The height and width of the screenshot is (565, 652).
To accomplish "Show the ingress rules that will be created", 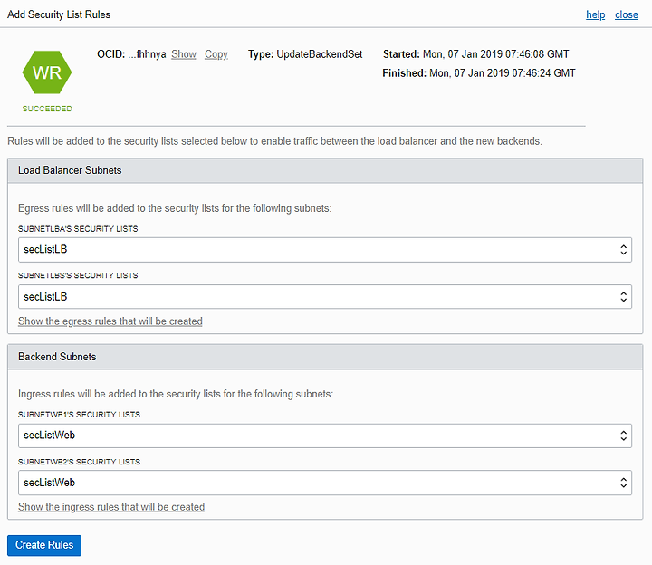I will point(111,507).
